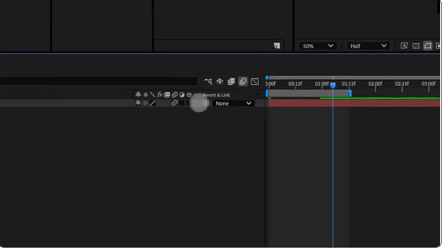
Task: Click the blue current-time indicator head
Action: click(333, 85)
